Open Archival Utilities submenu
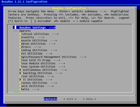The width and height of the screenshot is (140, 107). click(x=39, y=34)
